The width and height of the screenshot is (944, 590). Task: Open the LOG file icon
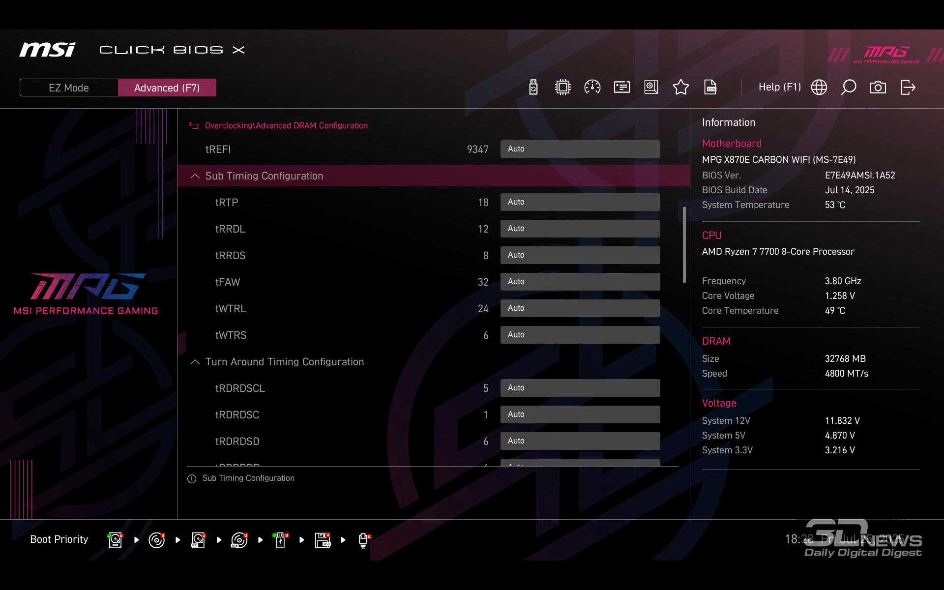click(x=710, y=88)
